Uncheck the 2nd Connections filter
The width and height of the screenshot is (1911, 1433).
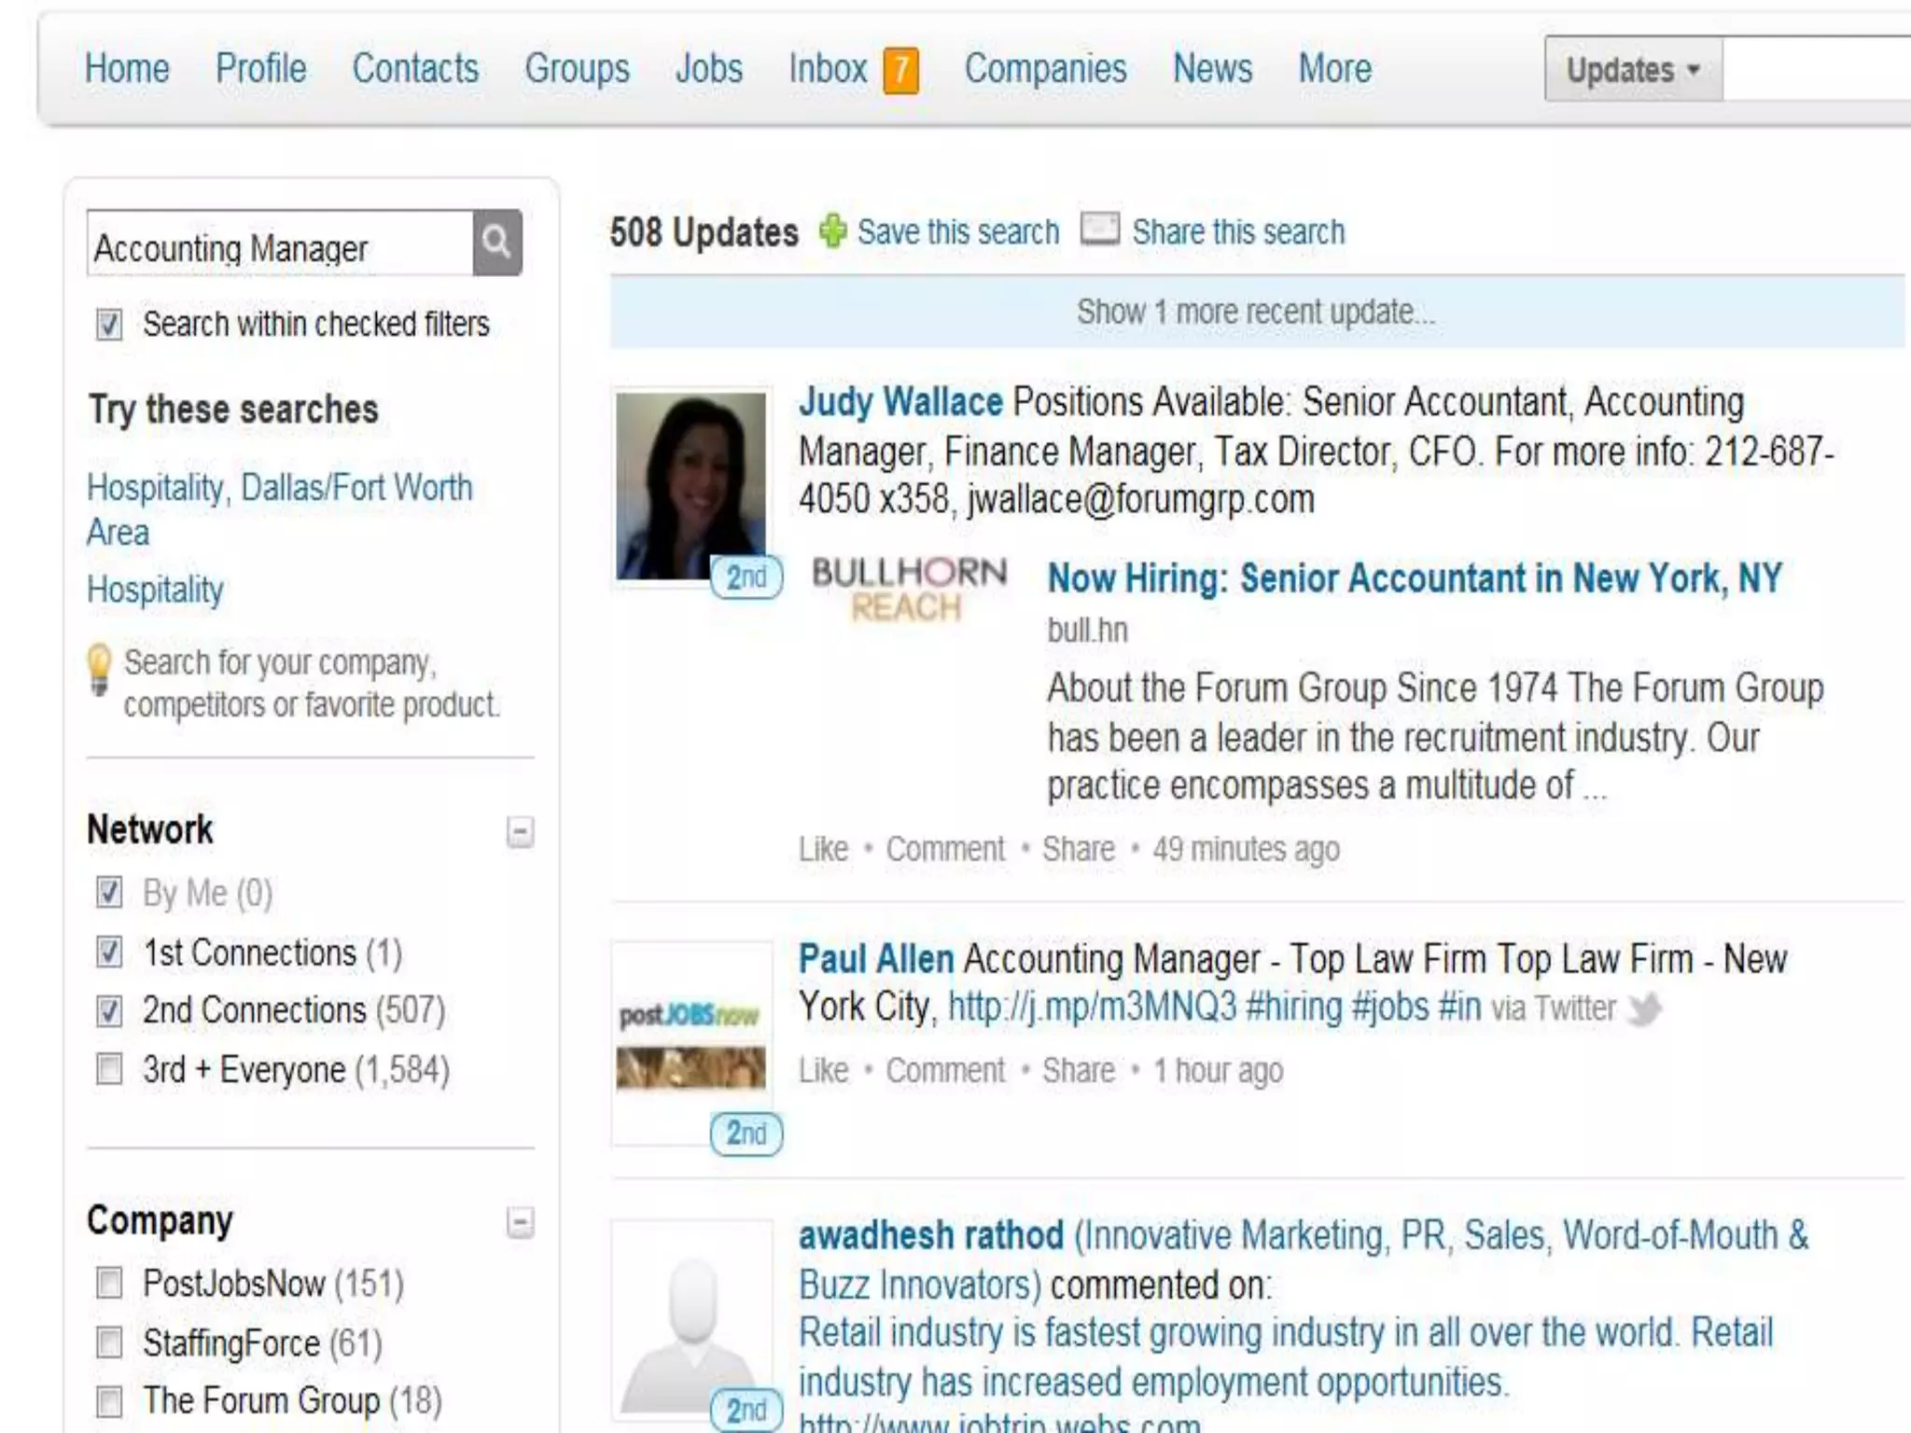click(x=109, y=1010)
